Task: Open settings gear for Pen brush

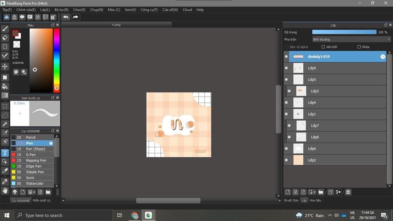Action: (x=51, y=143)
